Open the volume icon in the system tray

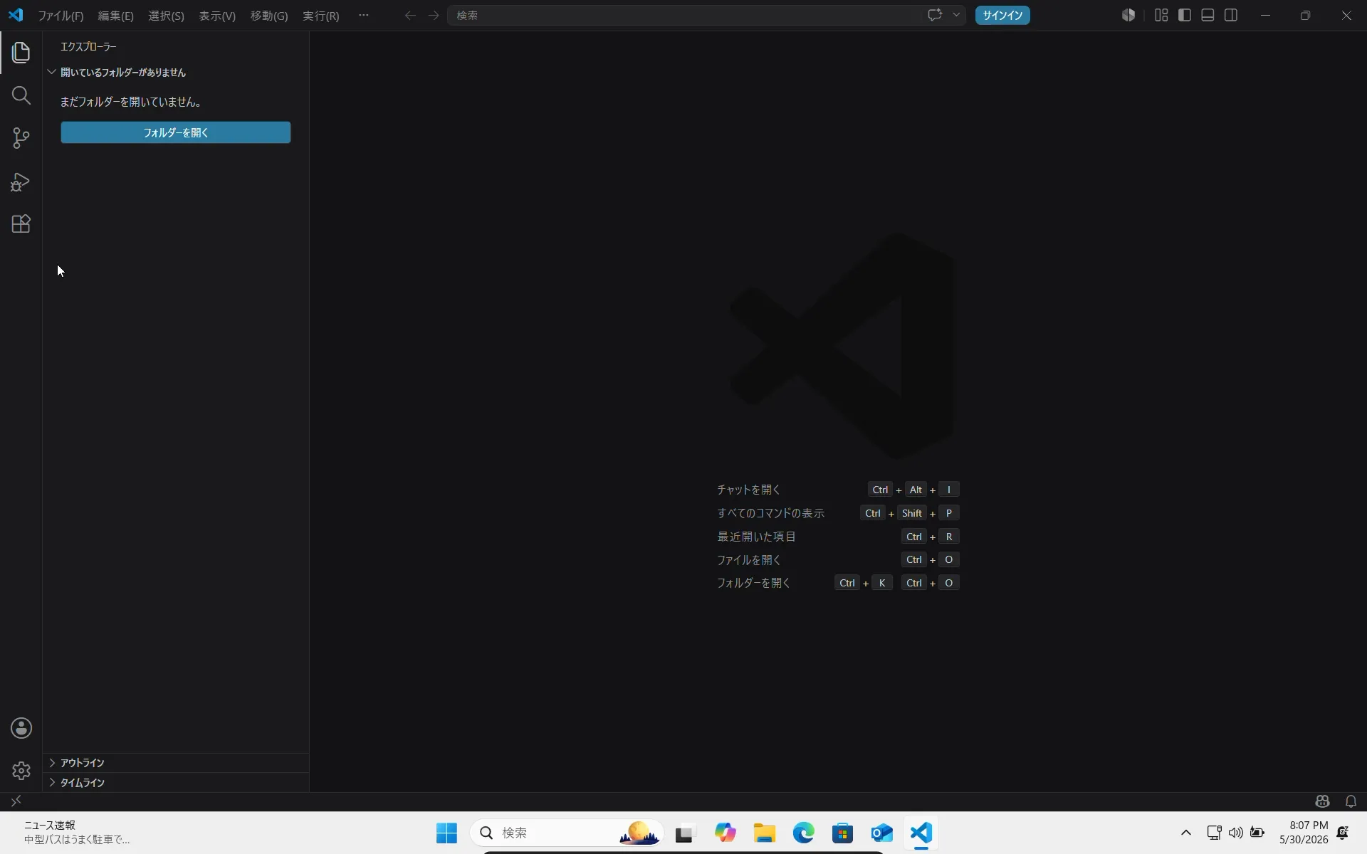[x=1235, y=833]
